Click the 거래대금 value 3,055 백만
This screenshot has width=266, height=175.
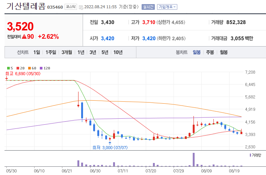coord(242,39)
